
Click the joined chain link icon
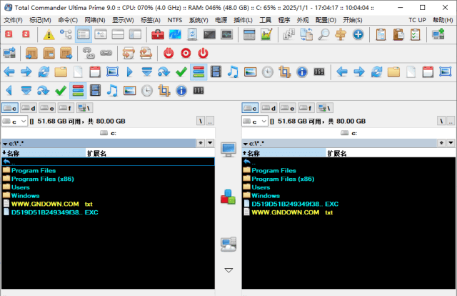106,53
